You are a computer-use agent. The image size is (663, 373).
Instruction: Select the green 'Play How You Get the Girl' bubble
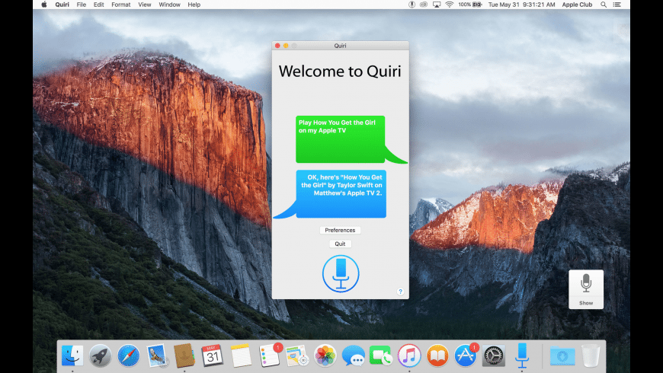(341, 139)
